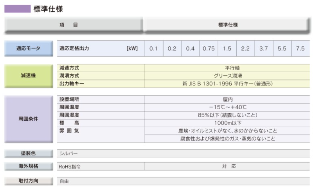313x187 pixels.
Task: Click the 適応モータ category label
Action: (28, 48)
